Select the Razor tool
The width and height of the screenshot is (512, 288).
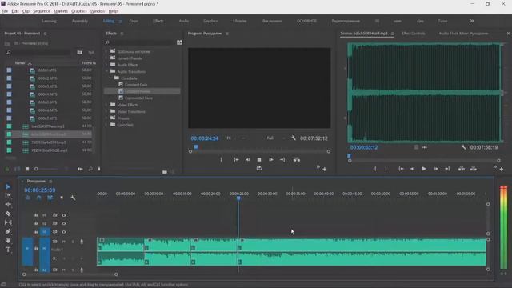tap(8, 214)
